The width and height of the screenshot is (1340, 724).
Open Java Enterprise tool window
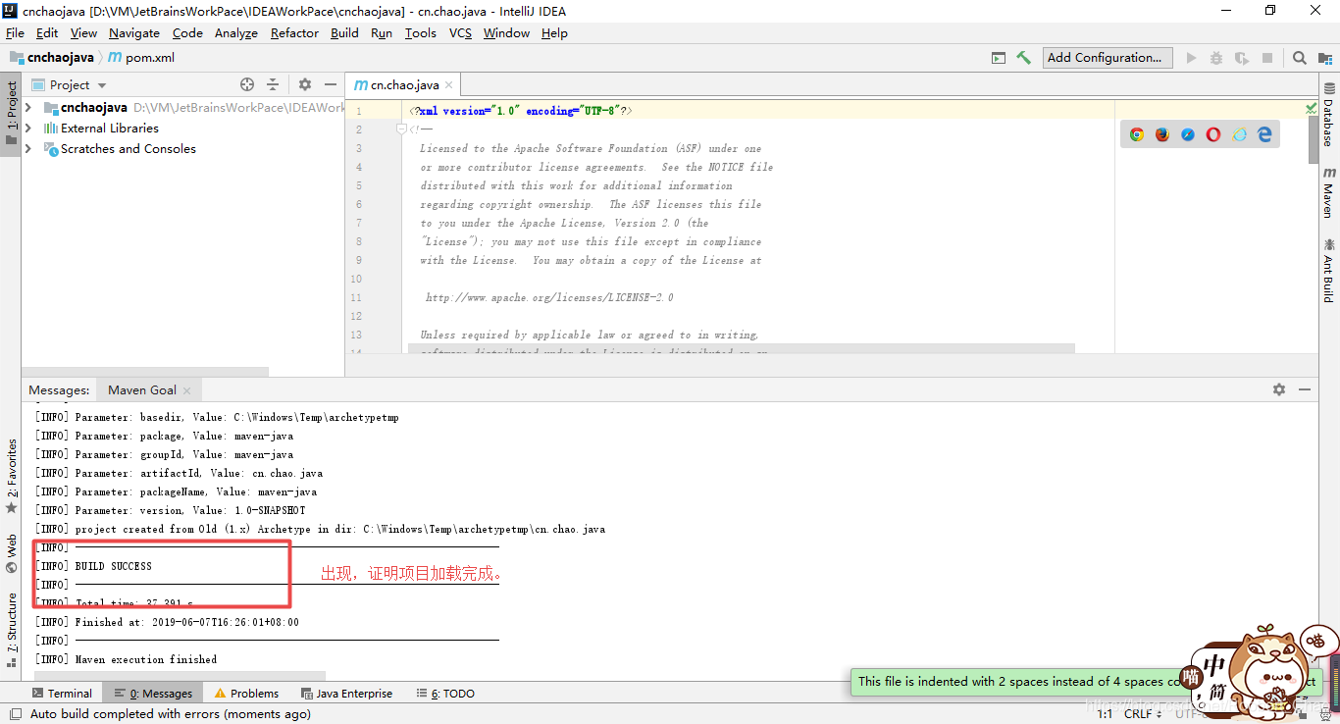coord(346,694)
